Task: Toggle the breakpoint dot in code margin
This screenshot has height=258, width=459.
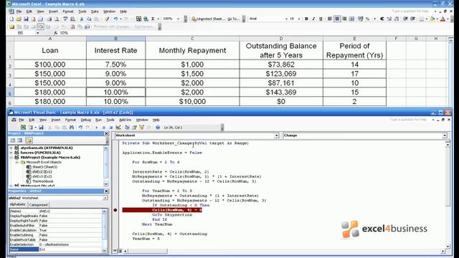Action: point(115,210)
